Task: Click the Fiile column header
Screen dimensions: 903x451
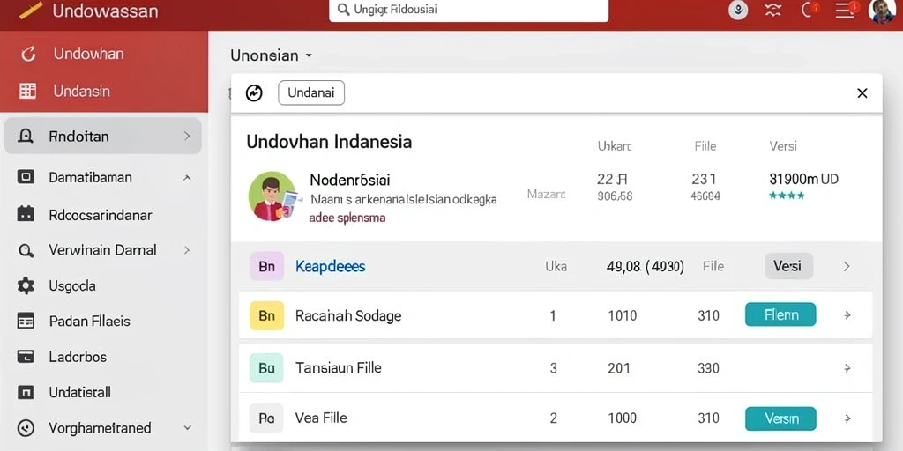Action: 705,146
